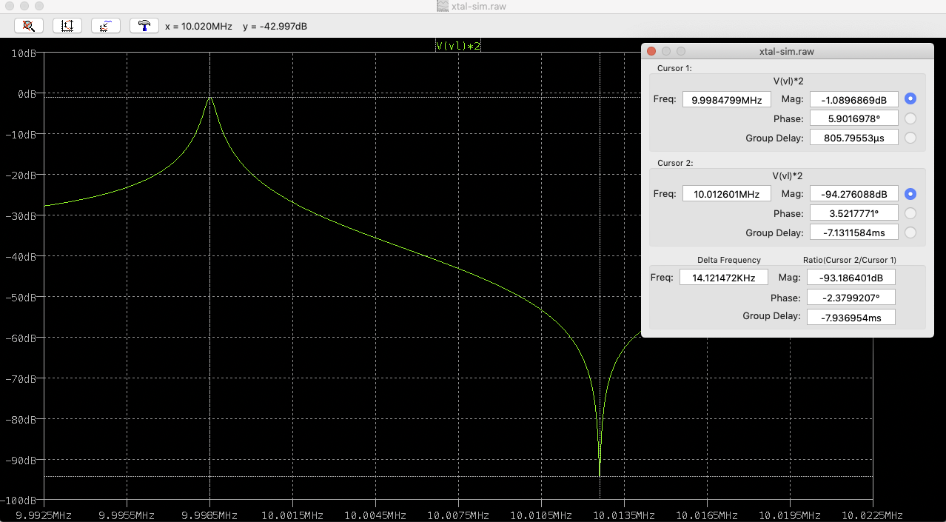946x522 pixels.
Task: Select Cursor 1 Mag radio button
Action: coord(910,98)
